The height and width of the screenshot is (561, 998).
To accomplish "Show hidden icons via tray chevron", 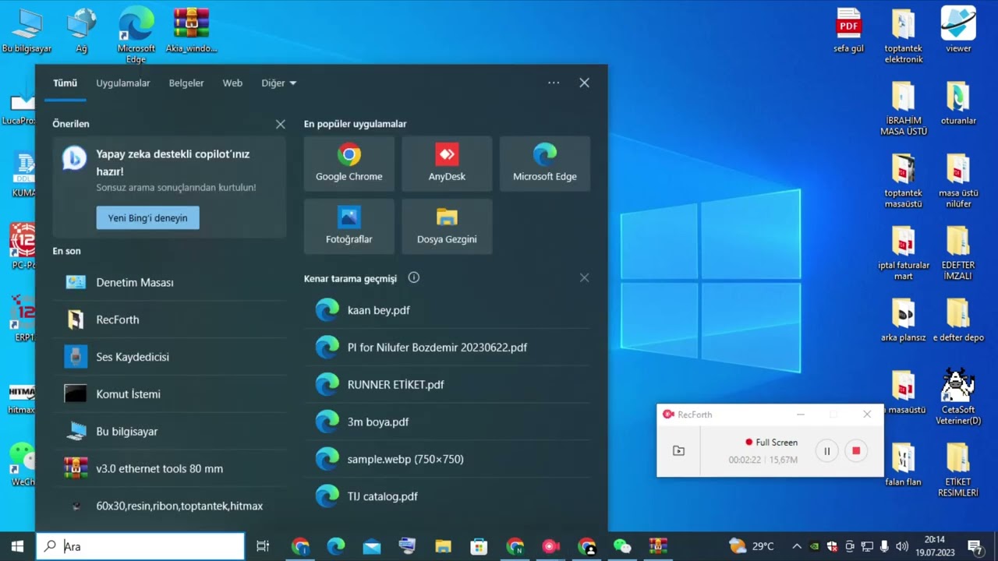I will 796,546.
